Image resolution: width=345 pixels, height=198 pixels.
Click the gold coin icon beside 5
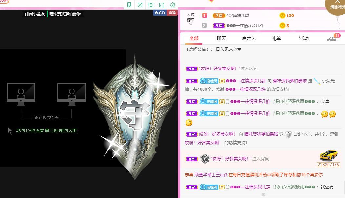tap(282, 26)
